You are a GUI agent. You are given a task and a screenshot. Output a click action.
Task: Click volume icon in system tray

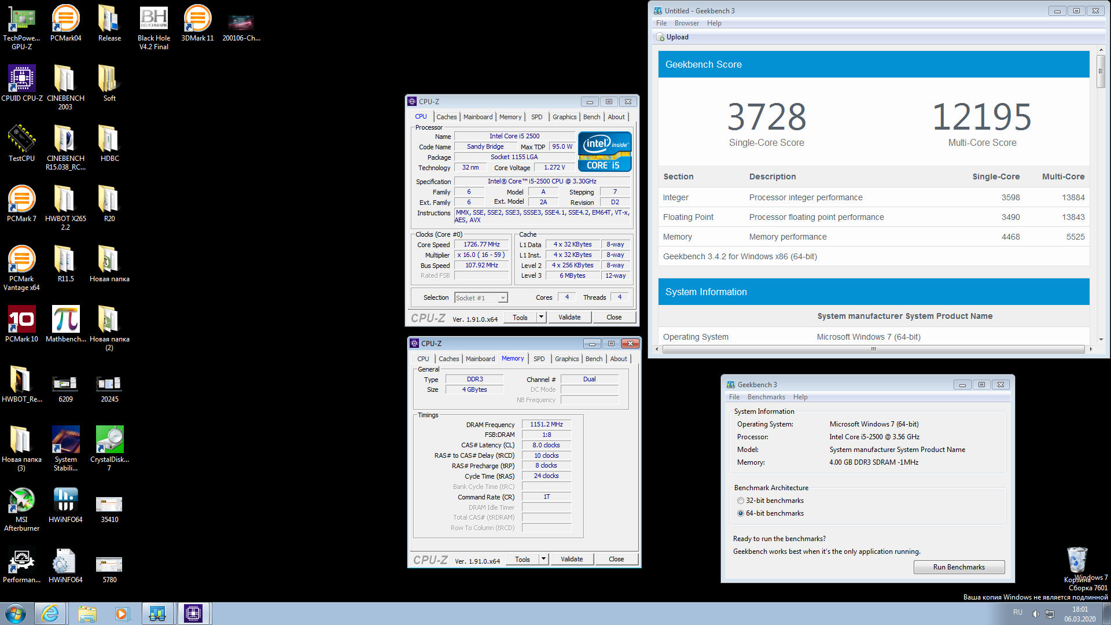click(1035, 613)
